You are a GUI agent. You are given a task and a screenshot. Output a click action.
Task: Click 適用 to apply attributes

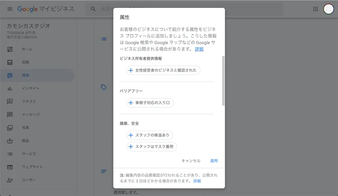[x=214, y=161]
